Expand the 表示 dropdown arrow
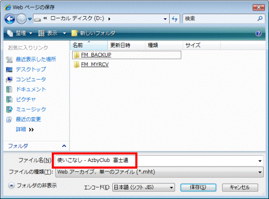The width and height of the screenshot is (269, 199). 64,33
